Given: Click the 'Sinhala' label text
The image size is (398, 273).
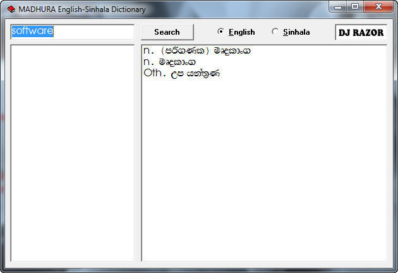Looking at the screenshot, I should pyautogui.click(x=296, y=32).
